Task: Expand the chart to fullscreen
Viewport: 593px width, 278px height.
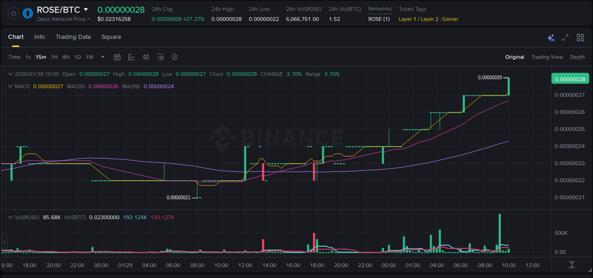Action: pyautogui.click(x=565, y=37)
